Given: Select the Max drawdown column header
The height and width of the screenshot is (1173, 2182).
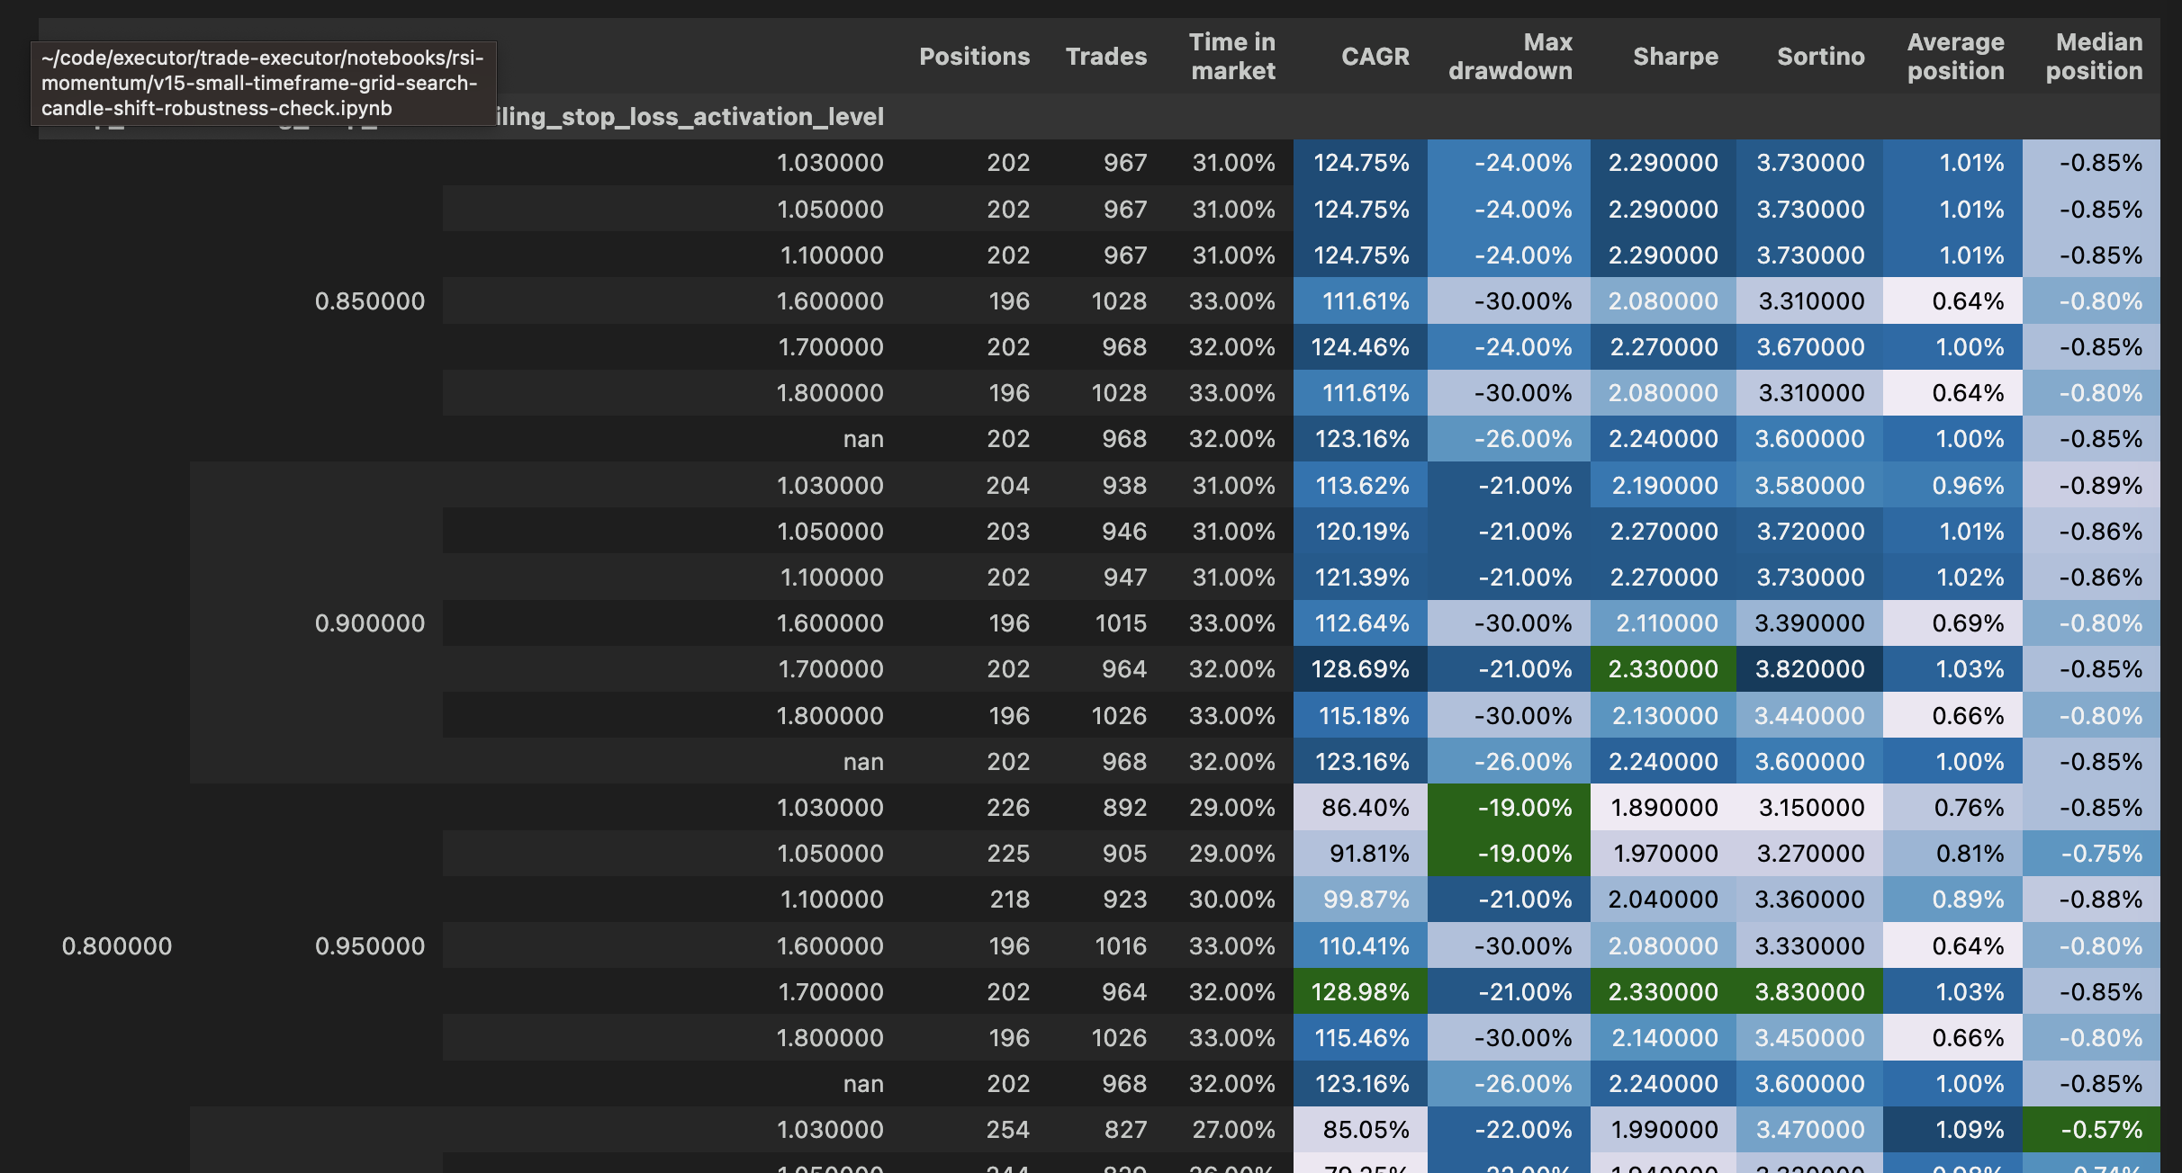Looking at the screenshot, I should tap(1510, 57).
